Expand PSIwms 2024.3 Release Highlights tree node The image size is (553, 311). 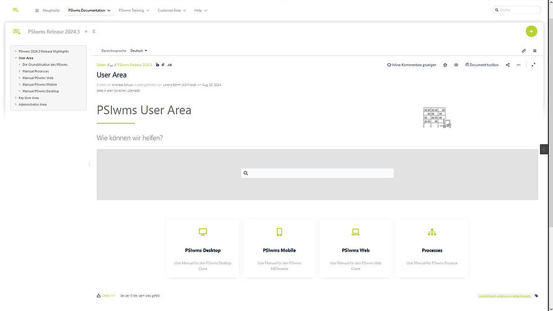click(15, 51)
